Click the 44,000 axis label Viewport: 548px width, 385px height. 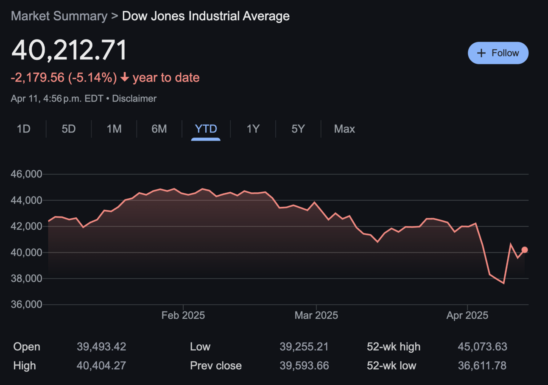point(27,200)
